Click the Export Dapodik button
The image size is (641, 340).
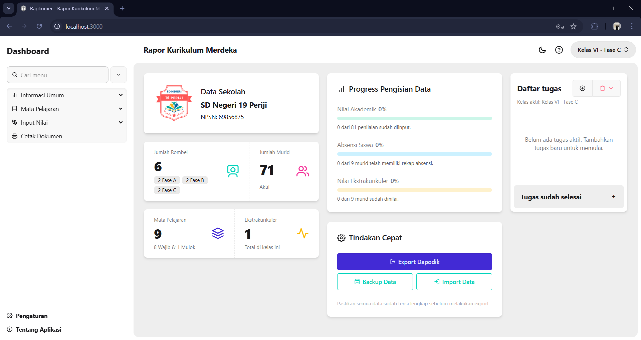(x=414, y=262)
